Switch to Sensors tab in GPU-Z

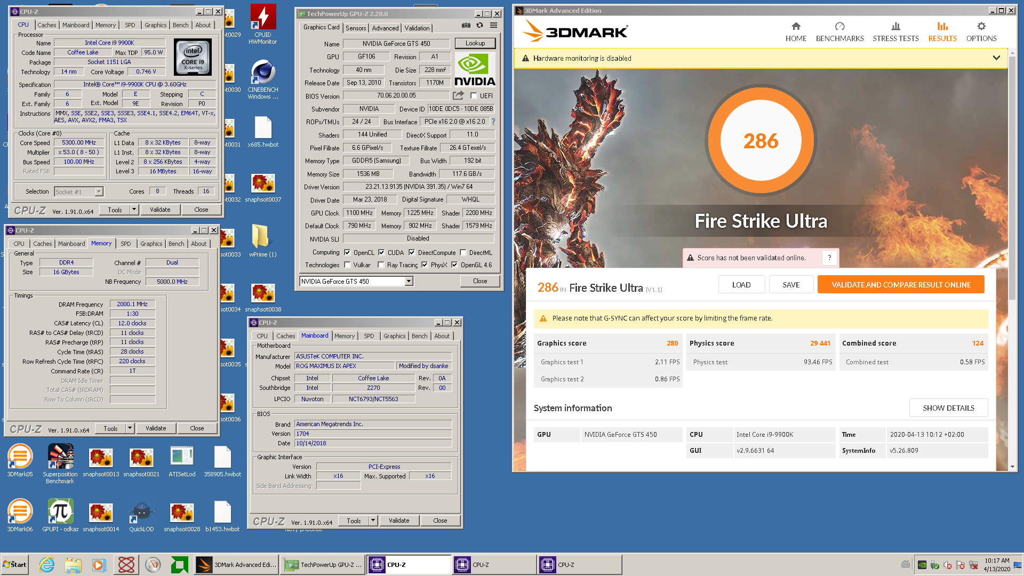pos(356,28)
